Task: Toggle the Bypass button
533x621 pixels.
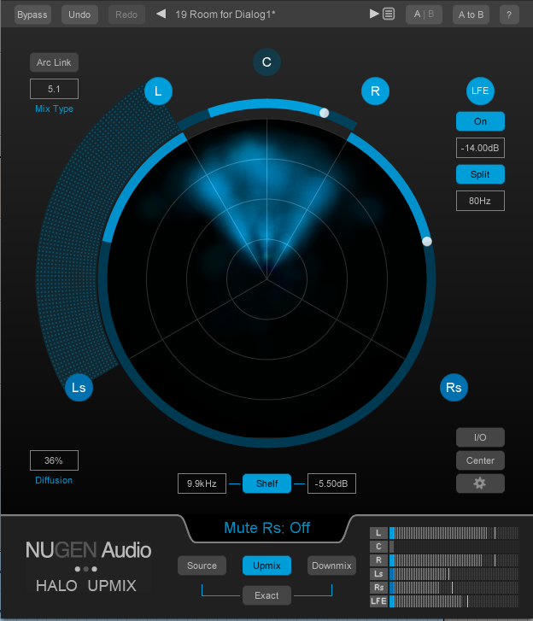Action: [x=32, y=15]
